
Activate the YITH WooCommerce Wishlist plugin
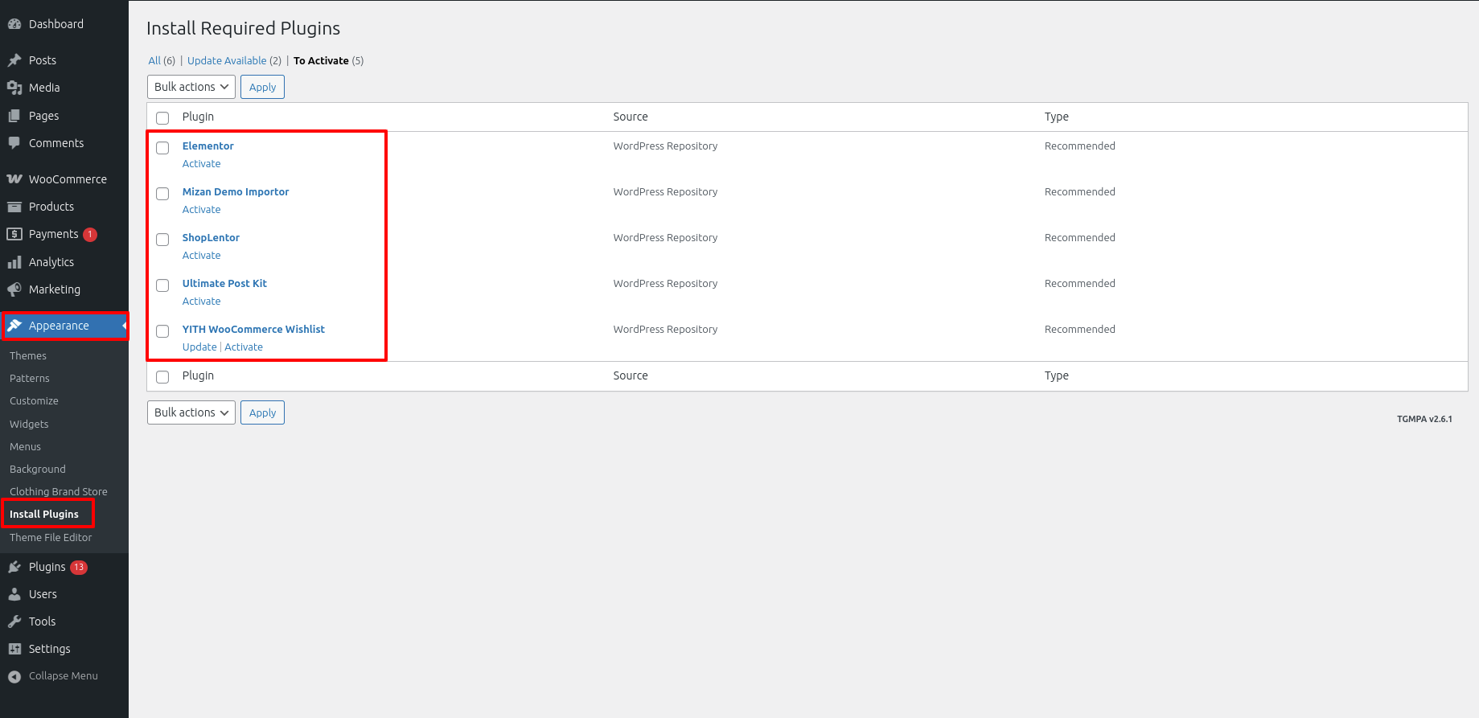click(x=244, y=347)
